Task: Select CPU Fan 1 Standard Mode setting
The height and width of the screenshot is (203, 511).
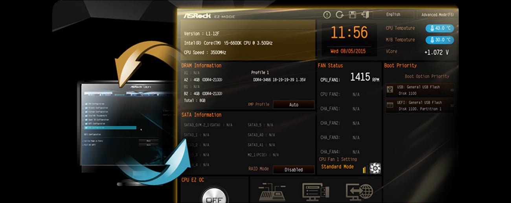Action: click(337, 167)
